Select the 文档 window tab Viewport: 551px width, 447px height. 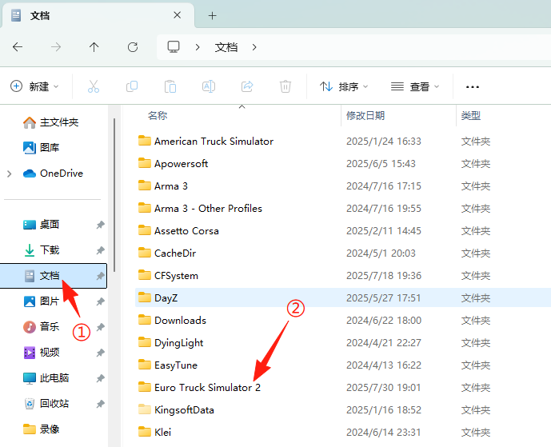point(98,15)
